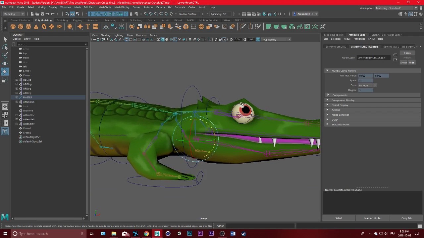Open the Mesh Tools menu
Screen dimensions: 424x238
point(105,7)
